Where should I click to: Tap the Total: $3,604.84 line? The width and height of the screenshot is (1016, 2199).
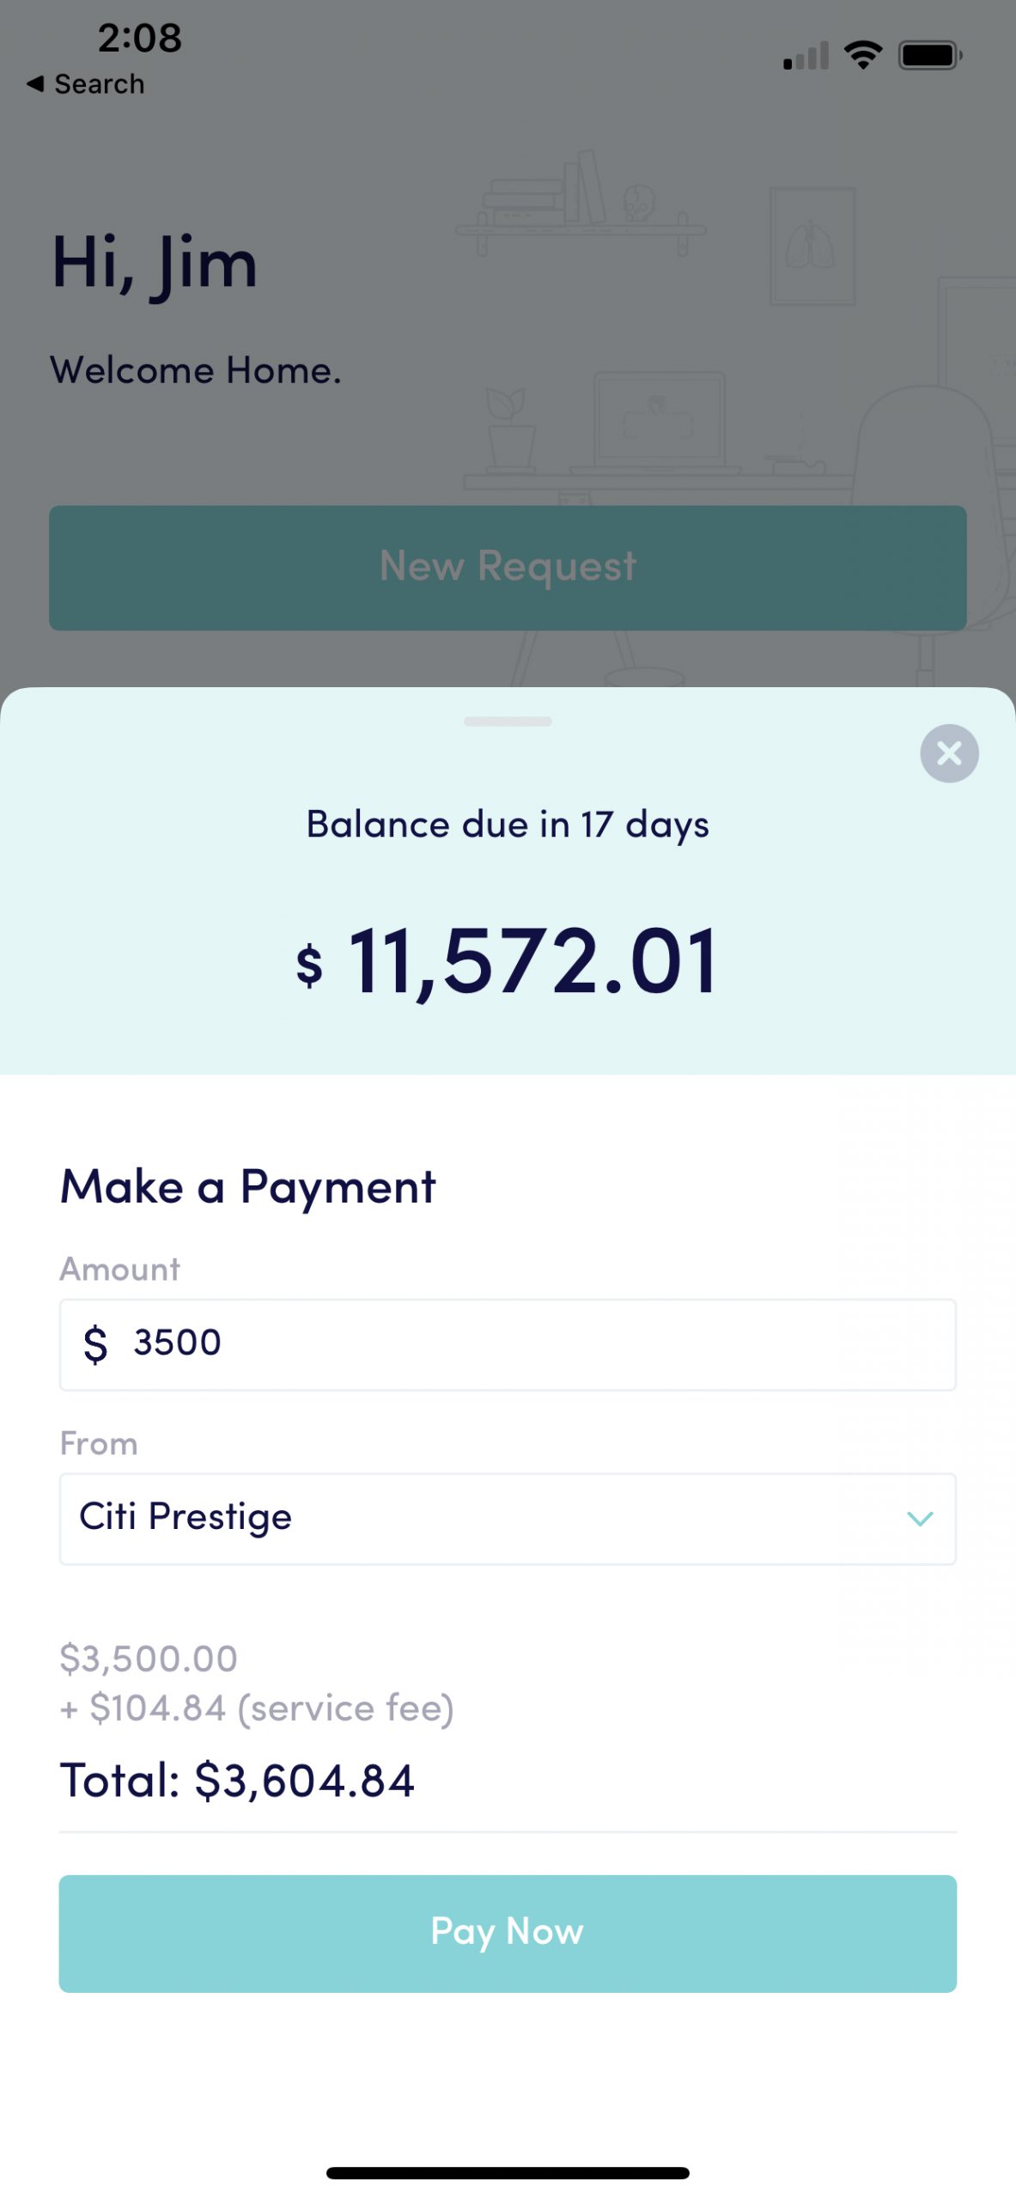237,1780
